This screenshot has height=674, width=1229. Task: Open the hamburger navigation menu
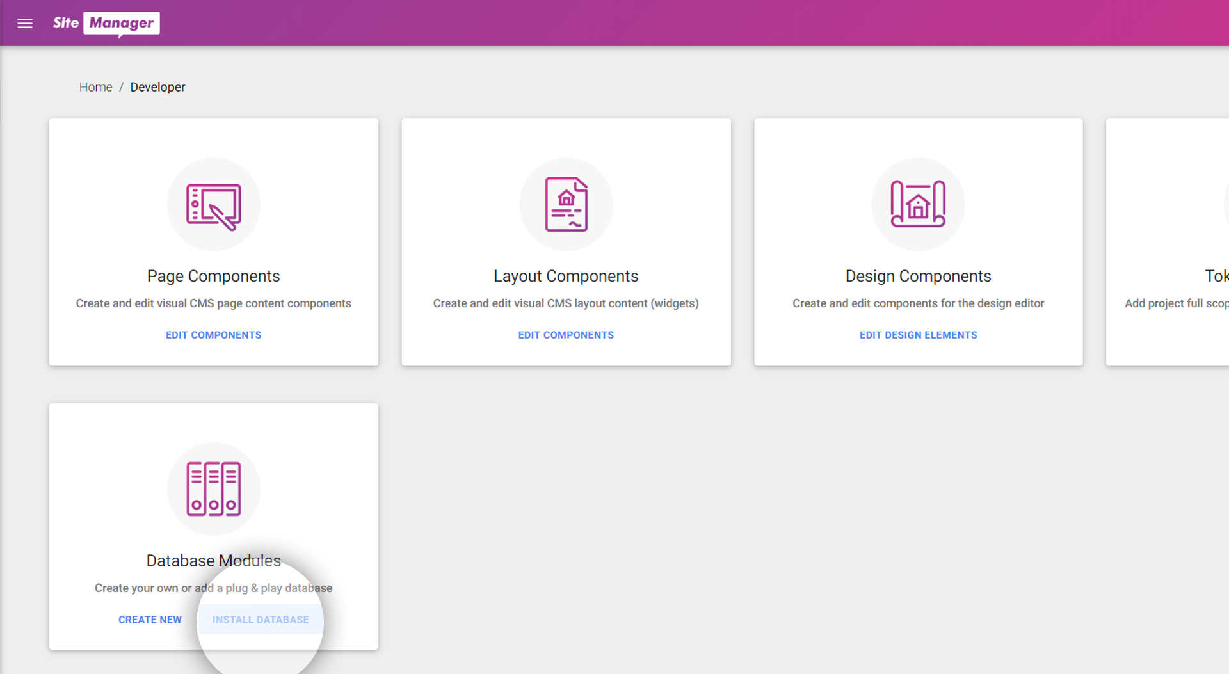(25, 23)
